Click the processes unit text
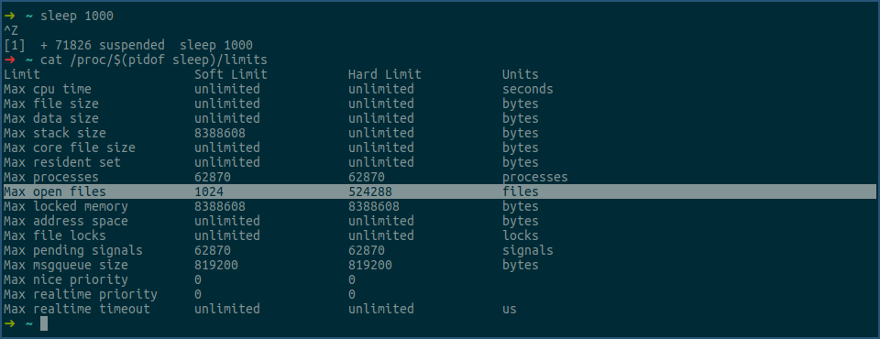Image resolution: width=880 pixels, height=339 pixels. (534, 177)
